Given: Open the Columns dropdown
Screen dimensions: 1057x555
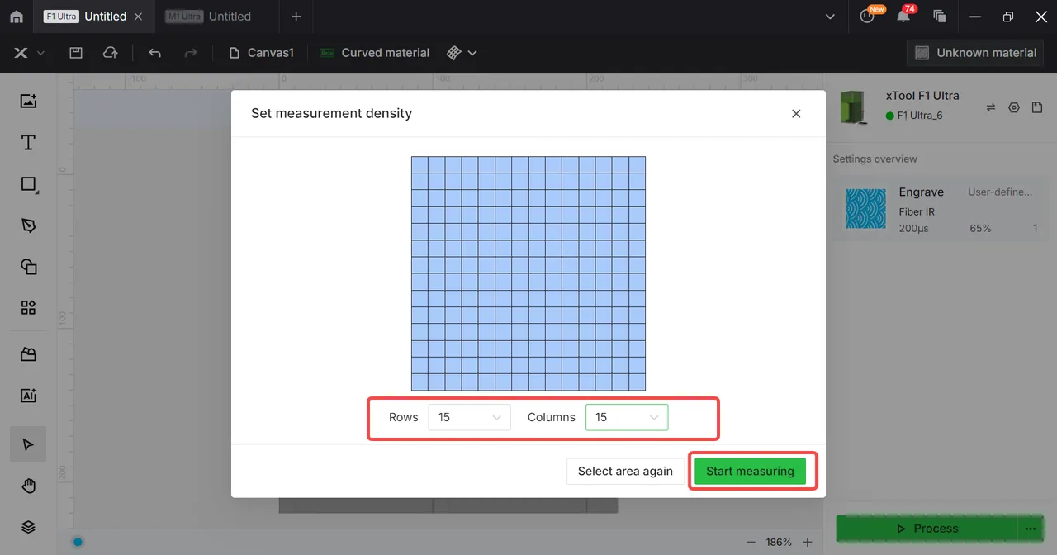Looking at the screenshot, I should (x=627, y=417).
